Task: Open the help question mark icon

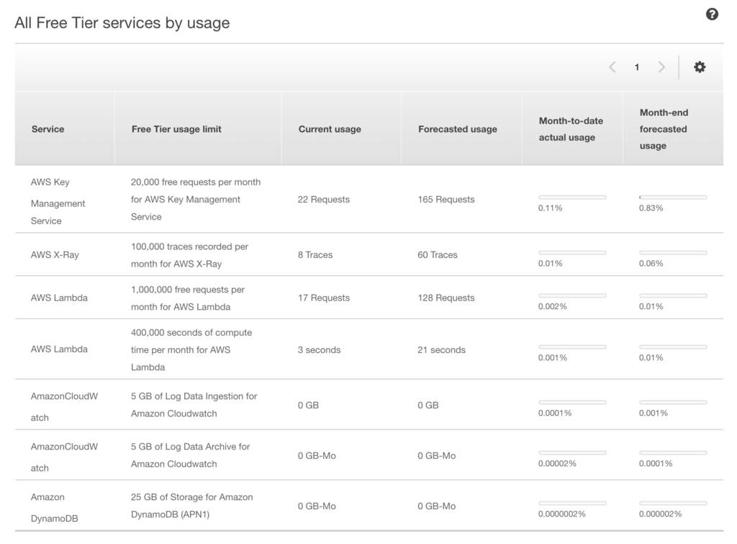Action: [712, 14]
